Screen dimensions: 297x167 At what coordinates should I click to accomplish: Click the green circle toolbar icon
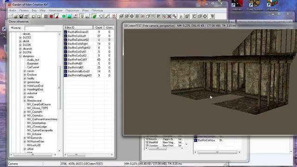point(64,16)
